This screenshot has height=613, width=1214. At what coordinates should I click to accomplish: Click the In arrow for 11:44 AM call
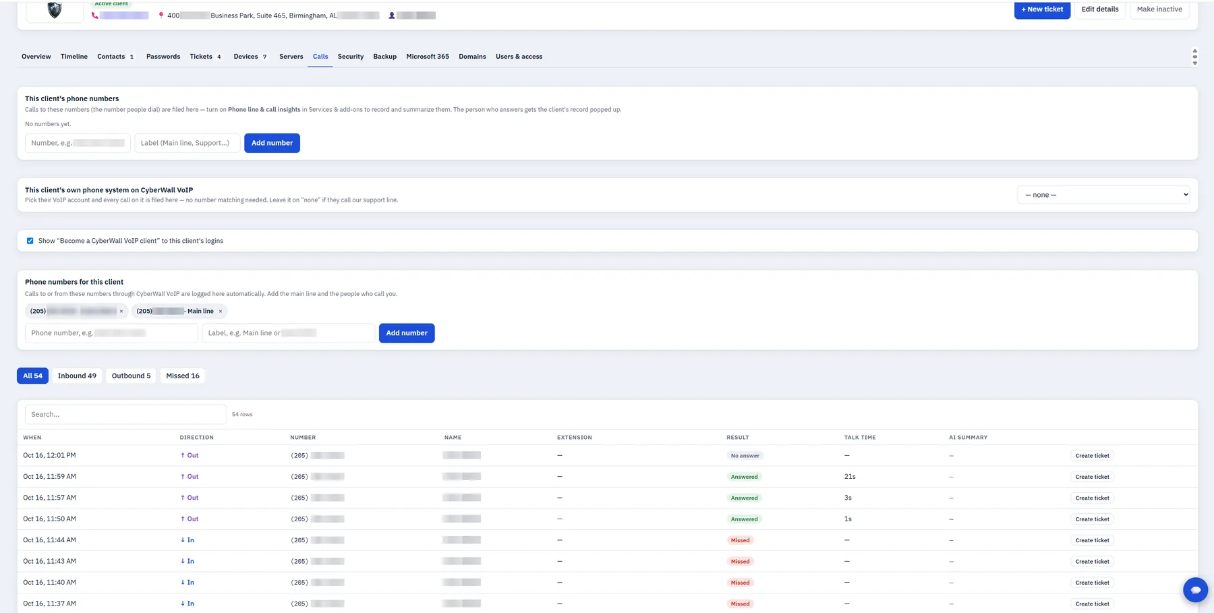(x=182, y=540)
